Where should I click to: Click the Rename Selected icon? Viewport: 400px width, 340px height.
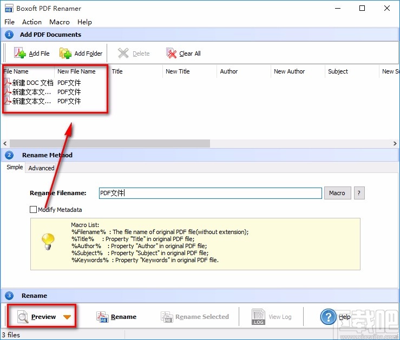(167, 317)
